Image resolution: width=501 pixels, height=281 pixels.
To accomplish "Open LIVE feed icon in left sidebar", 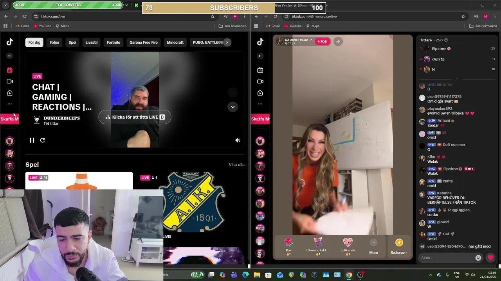I will click(x=10, y=70).
